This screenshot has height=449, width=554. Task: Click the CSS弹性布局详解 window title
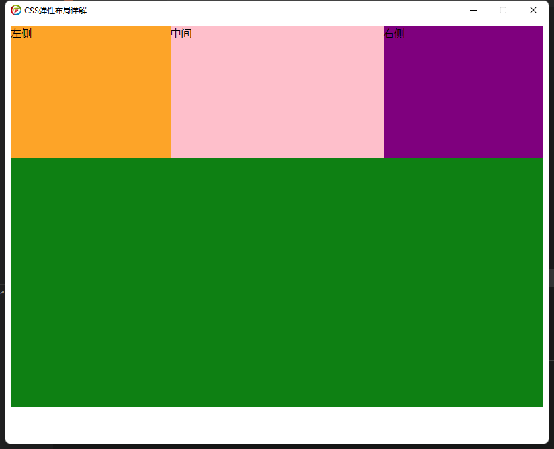[56, 10]
